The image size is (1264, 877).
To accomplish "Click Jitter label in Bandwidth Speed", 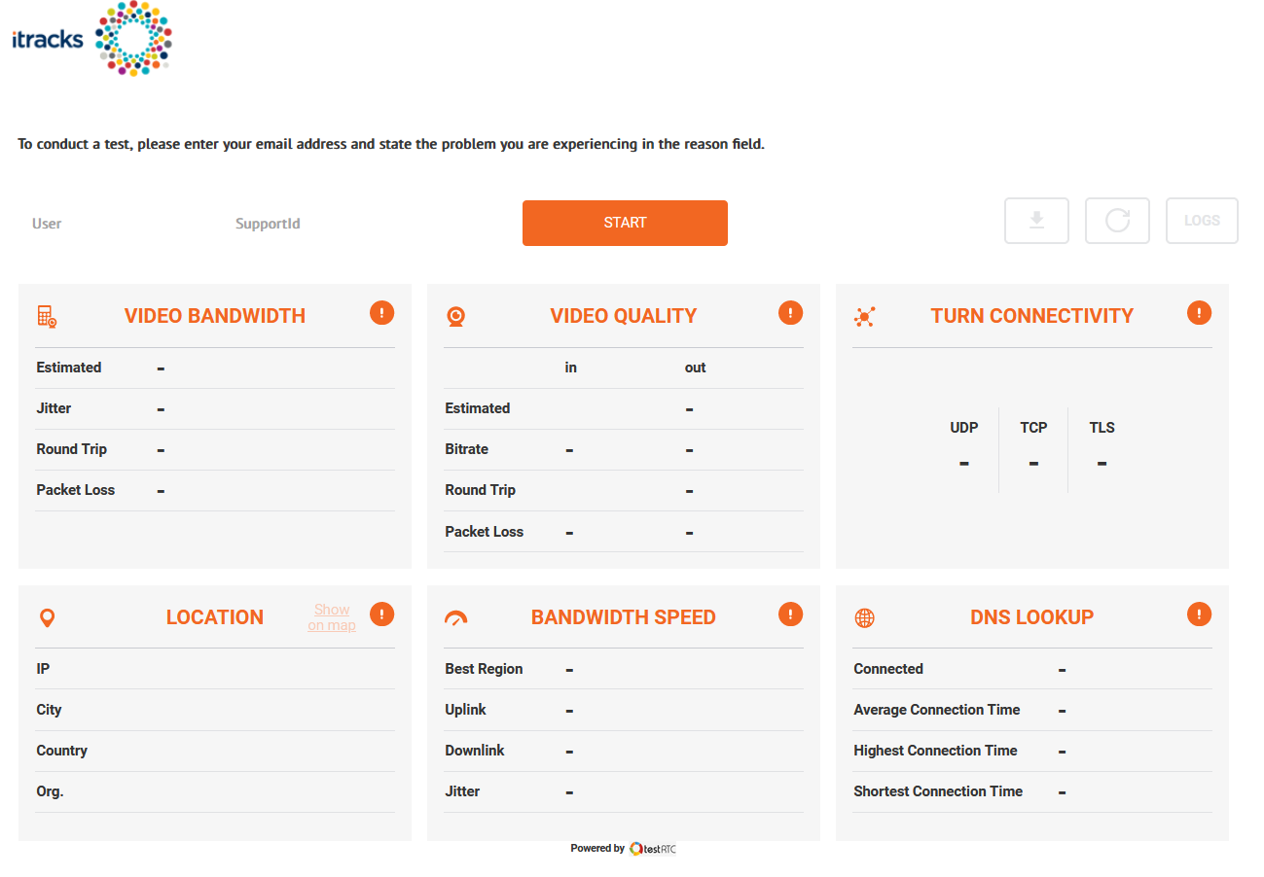I will coord(462,791).
